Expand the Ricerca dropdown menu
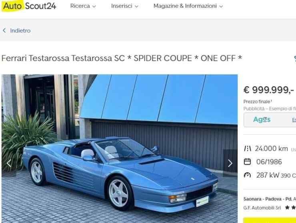The height and width of the screenshot is (223, 296). (x=94, y=6)
